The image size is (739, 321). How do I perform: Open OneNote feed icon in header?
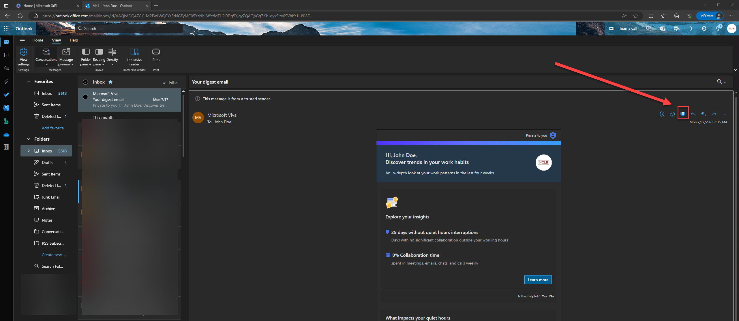(663, 29)
